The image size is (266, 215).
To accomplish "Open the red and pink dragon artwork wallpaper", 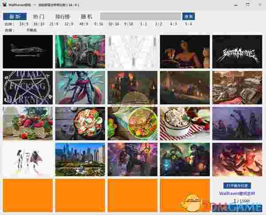I will [x=237, y=159].
